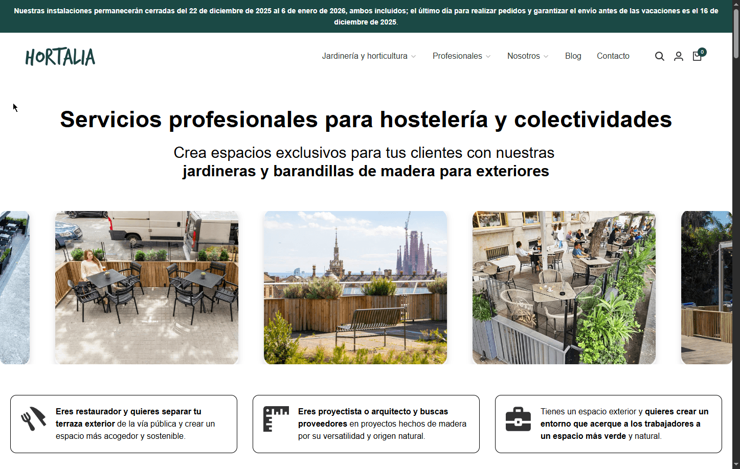Open the search magnifier icon
This screenshot has height=469, width=740.
pos(660,56)
